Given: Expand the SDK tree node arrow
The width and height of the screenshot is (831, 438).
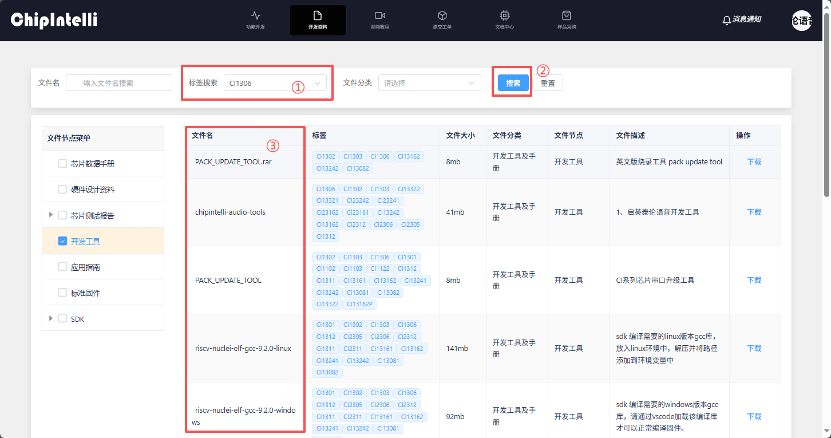Looking at the screenshot, I should tap(51, 318).
